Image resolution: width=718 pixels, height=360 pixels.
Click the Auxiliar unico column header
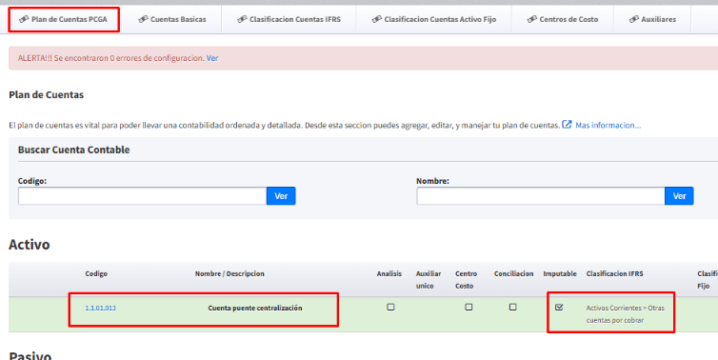[429, 280]
